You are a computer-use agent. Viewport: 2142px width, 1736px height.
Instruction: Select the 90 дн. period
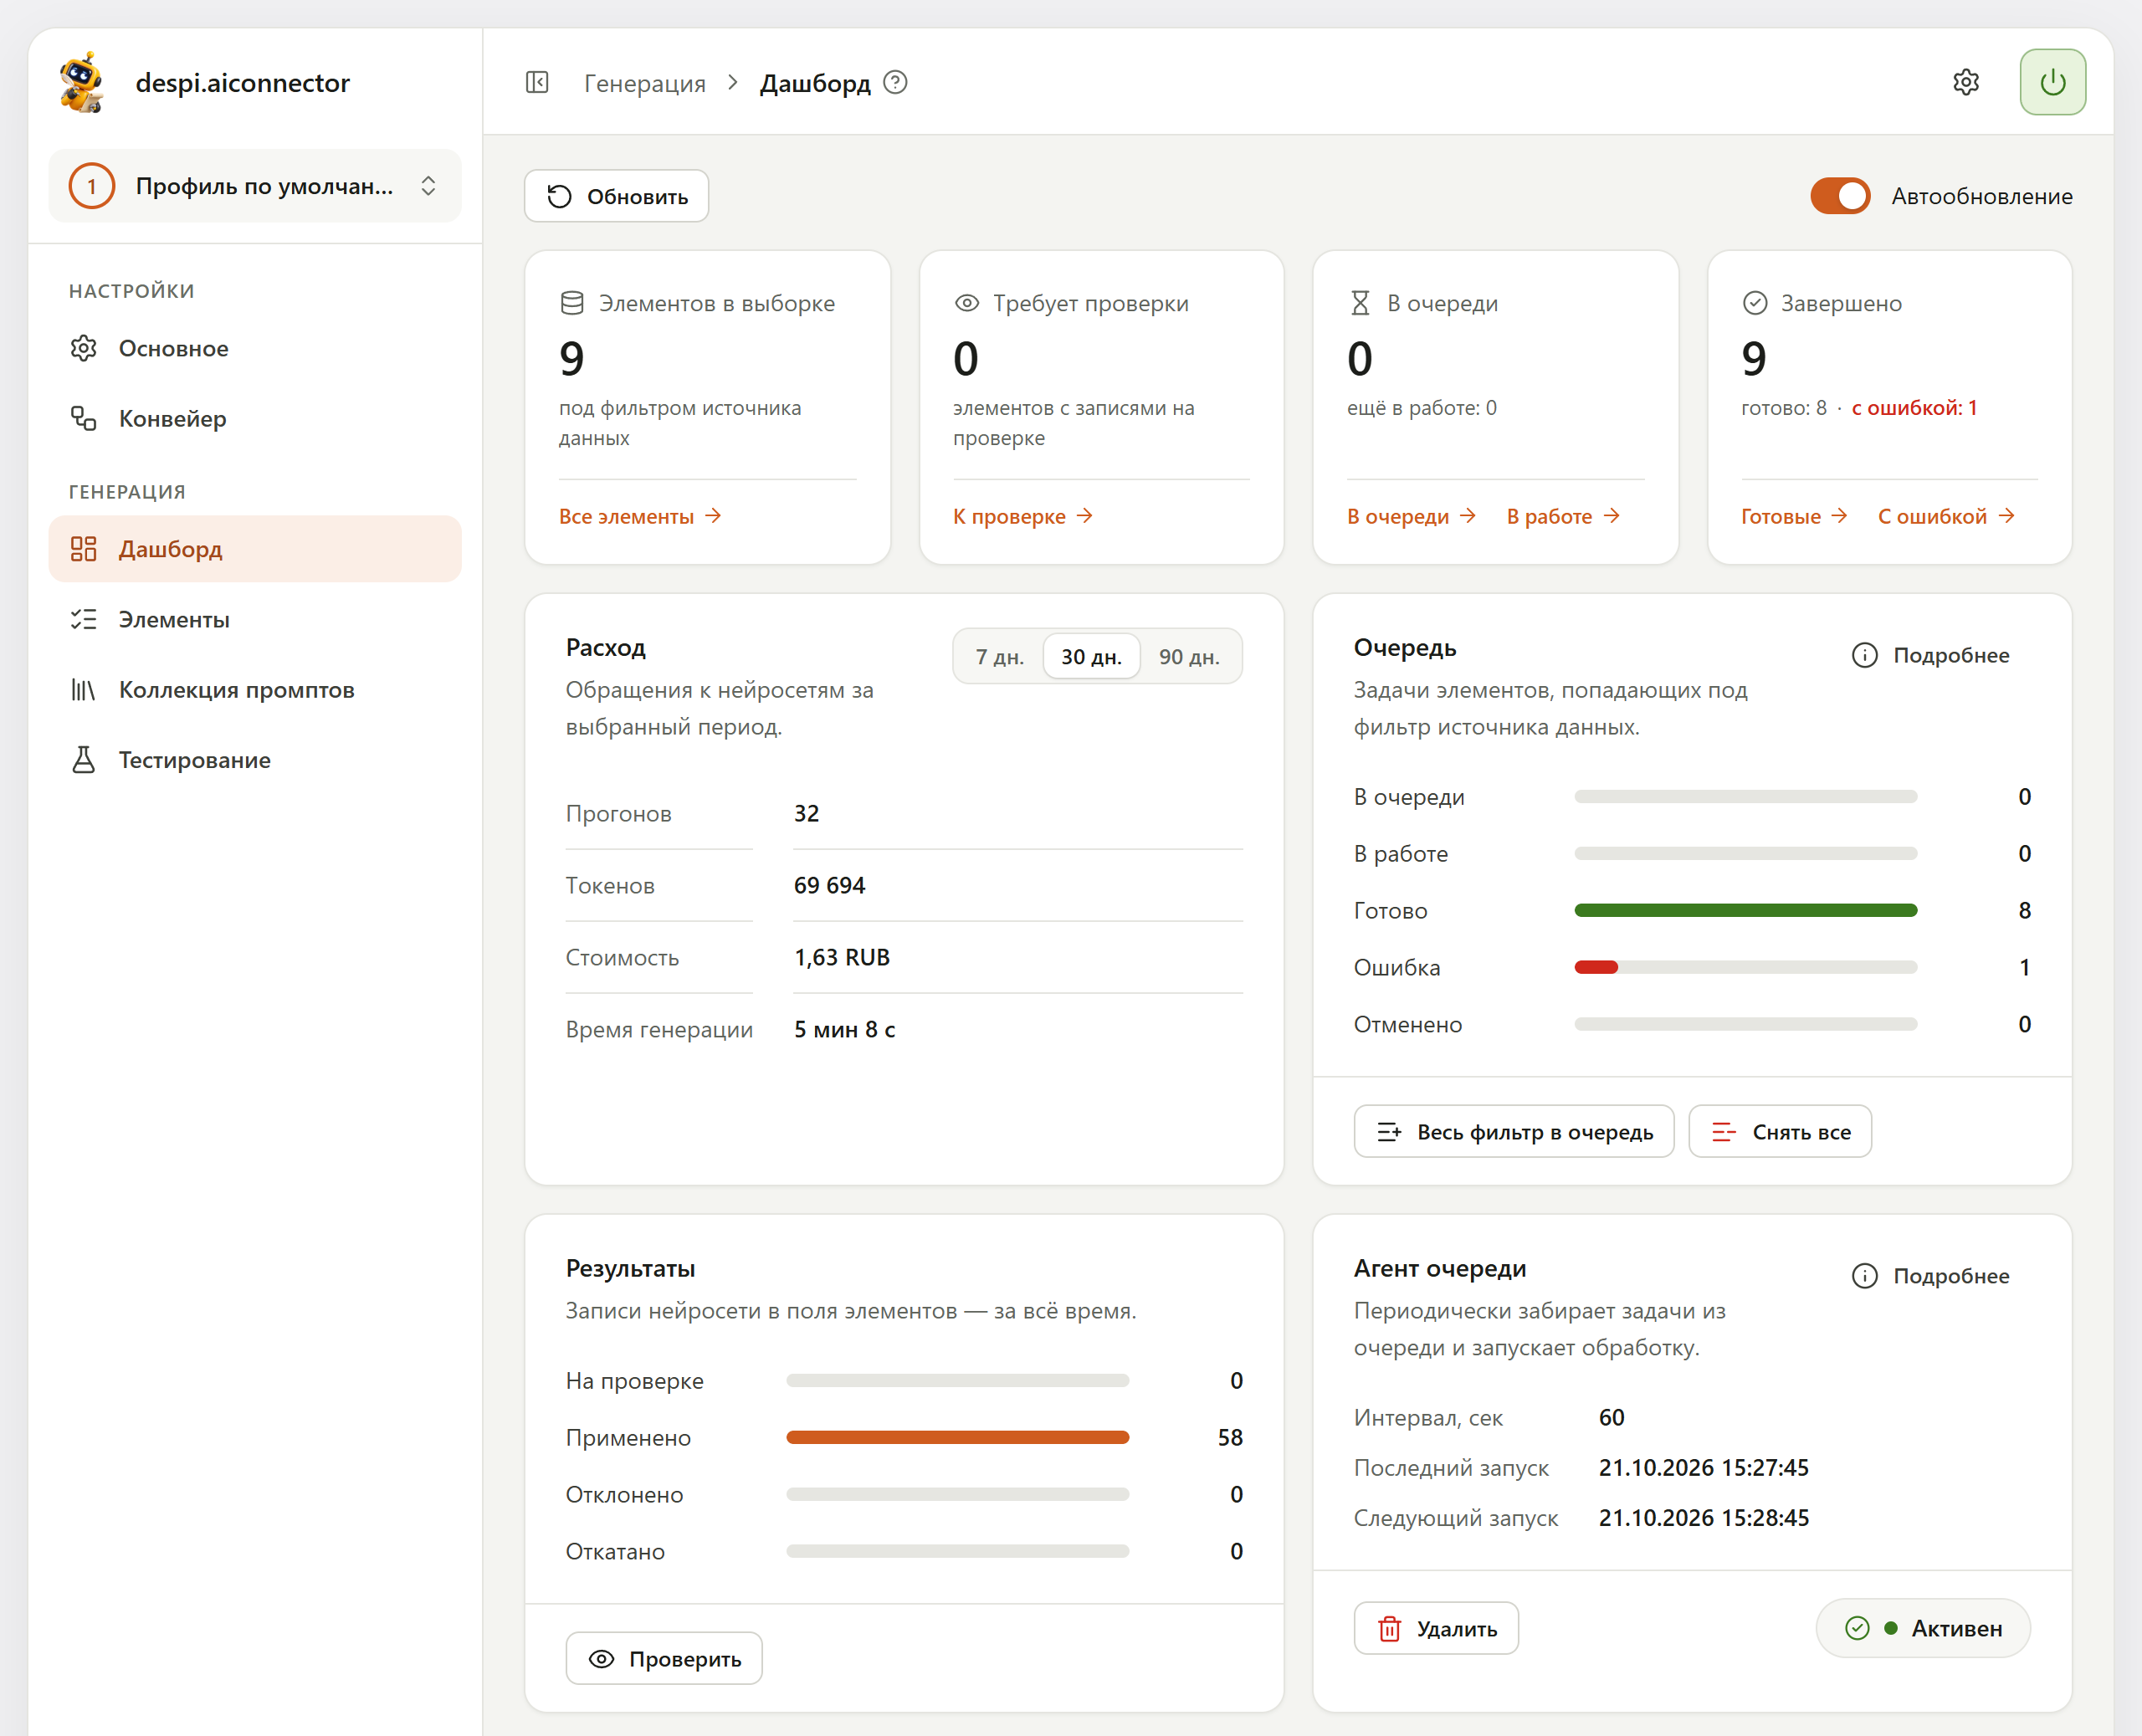click(x=1189, y=657)
